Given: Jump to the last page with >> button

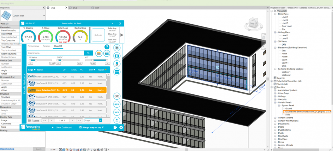Looking at the screenshot, I should 79,120.
